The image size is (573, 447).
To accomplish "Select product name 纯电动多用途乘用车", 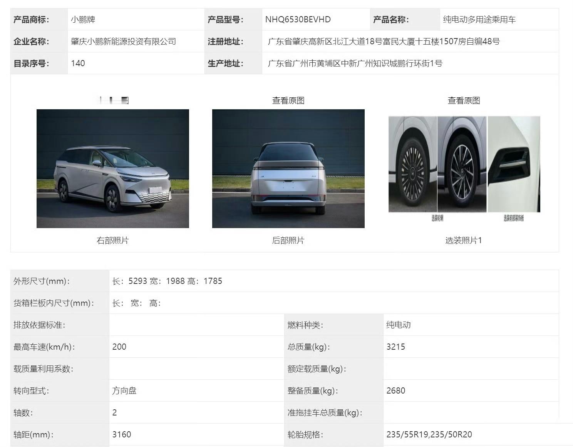I will [479, 19].
